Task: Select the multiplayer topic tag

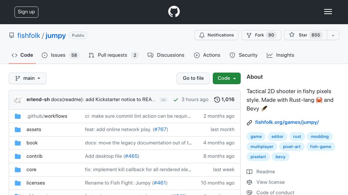Action: 262,147
